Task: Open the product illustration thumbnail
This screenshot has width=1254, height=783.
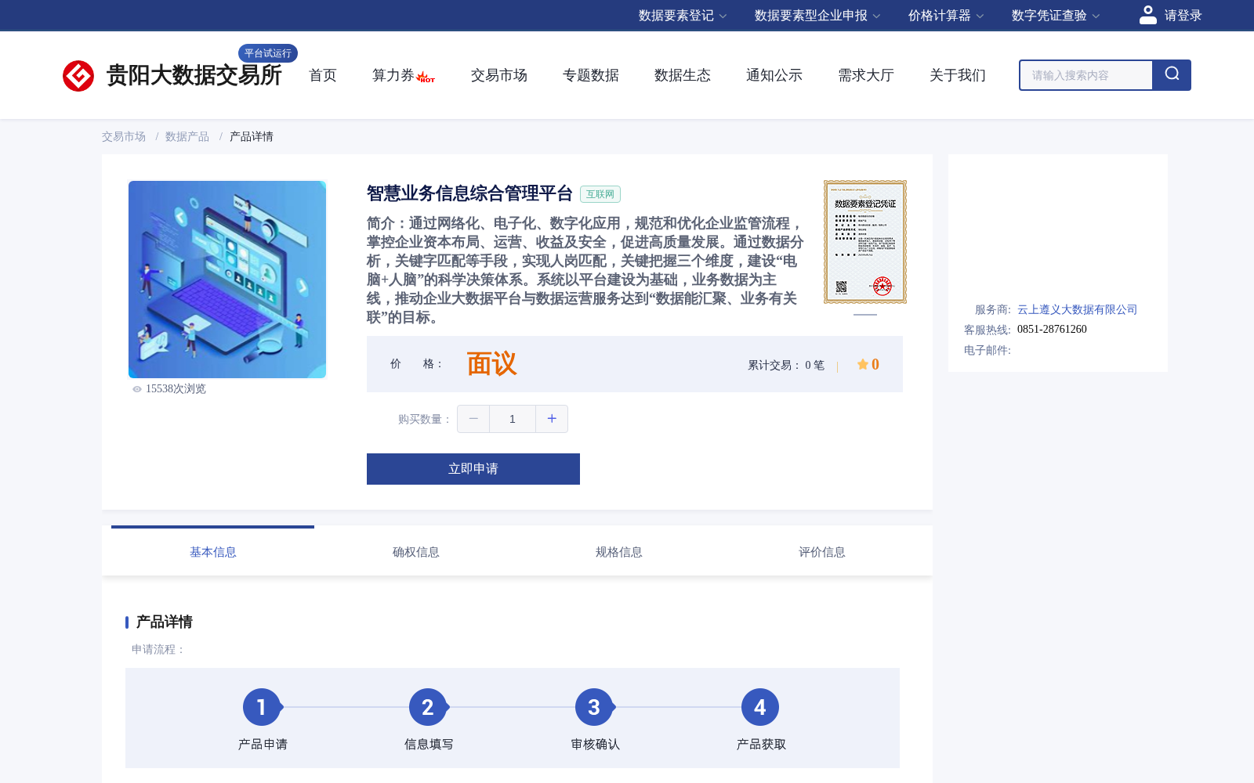Action: (x=227, y=280)
